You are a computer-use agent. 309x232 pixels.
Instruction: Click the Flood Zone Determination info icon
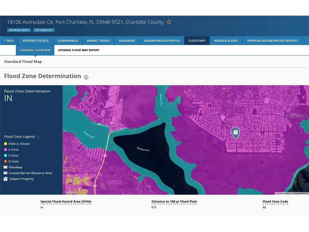tap(86, 77)
